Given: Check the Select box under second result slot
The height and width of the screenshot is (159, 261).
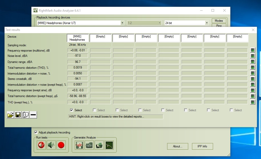Looking at the screenshot, I should click(95, 110).
